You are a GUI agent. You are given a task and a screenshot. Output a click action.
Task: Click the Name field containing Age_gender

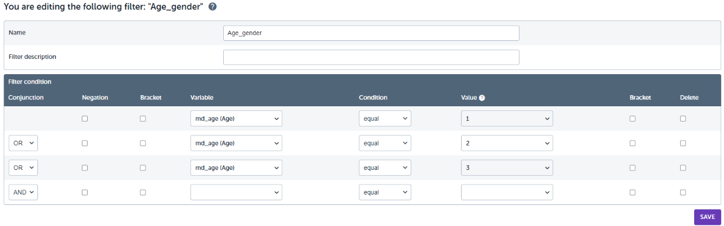[x=371, y=33]
